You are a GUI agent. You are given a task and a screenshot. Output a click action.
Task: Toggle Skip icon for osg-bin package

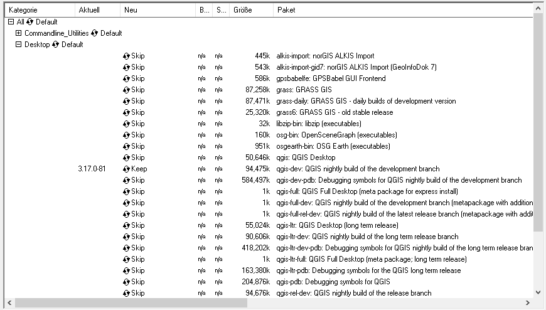pos(126,135)
